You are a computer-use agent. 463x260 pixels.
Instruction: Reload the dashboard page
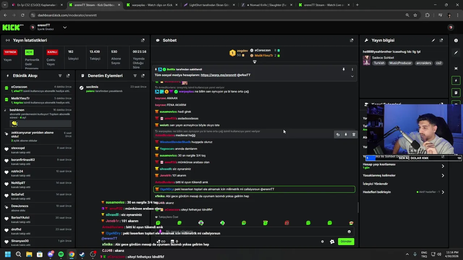point(22,15)
